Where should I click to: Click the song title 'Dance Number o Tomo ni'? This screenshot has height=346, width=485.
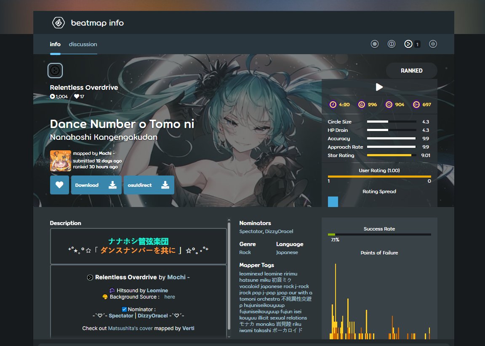(122, 124)
